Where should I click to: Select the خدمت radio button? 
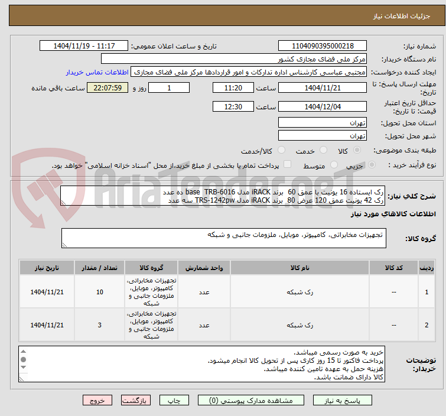[x=323, y=150]
